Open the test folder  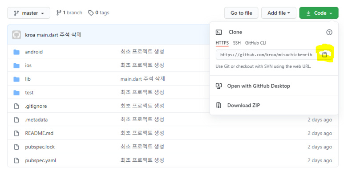(29, 93)
